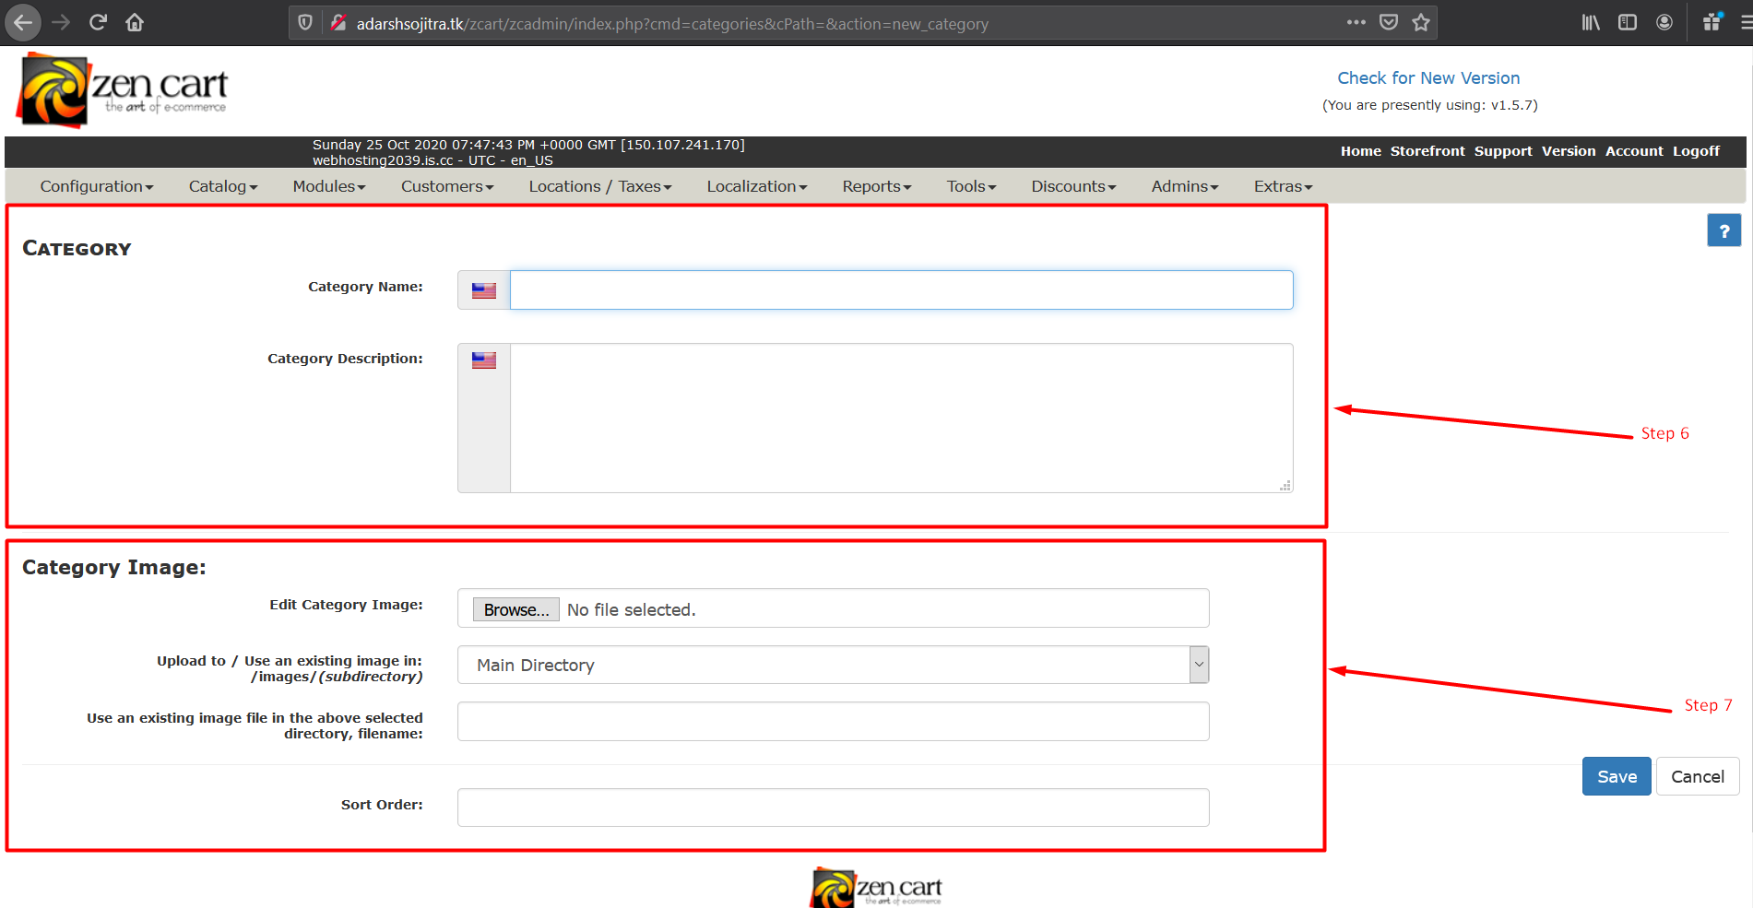This screenshot has height=908, width=1753.
Task: Reload the page with the refresh icon
Action: pyautogui.click(x=98, y=23)
